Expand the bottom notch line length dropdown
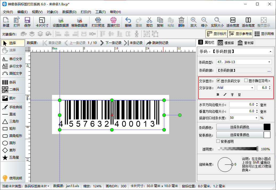276x190 pixels. point(257,118)
